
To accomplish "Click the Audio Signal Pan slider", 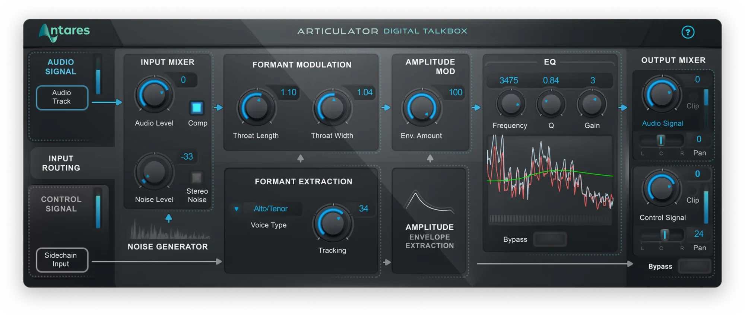I will pyautogui.click(x=661, y=140).
